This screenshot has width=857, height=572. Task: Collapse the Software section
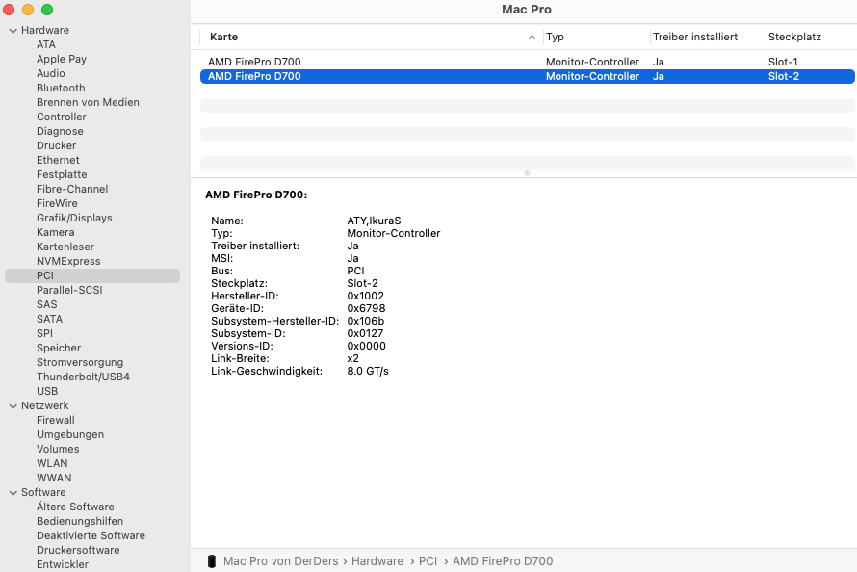[13, 493]
